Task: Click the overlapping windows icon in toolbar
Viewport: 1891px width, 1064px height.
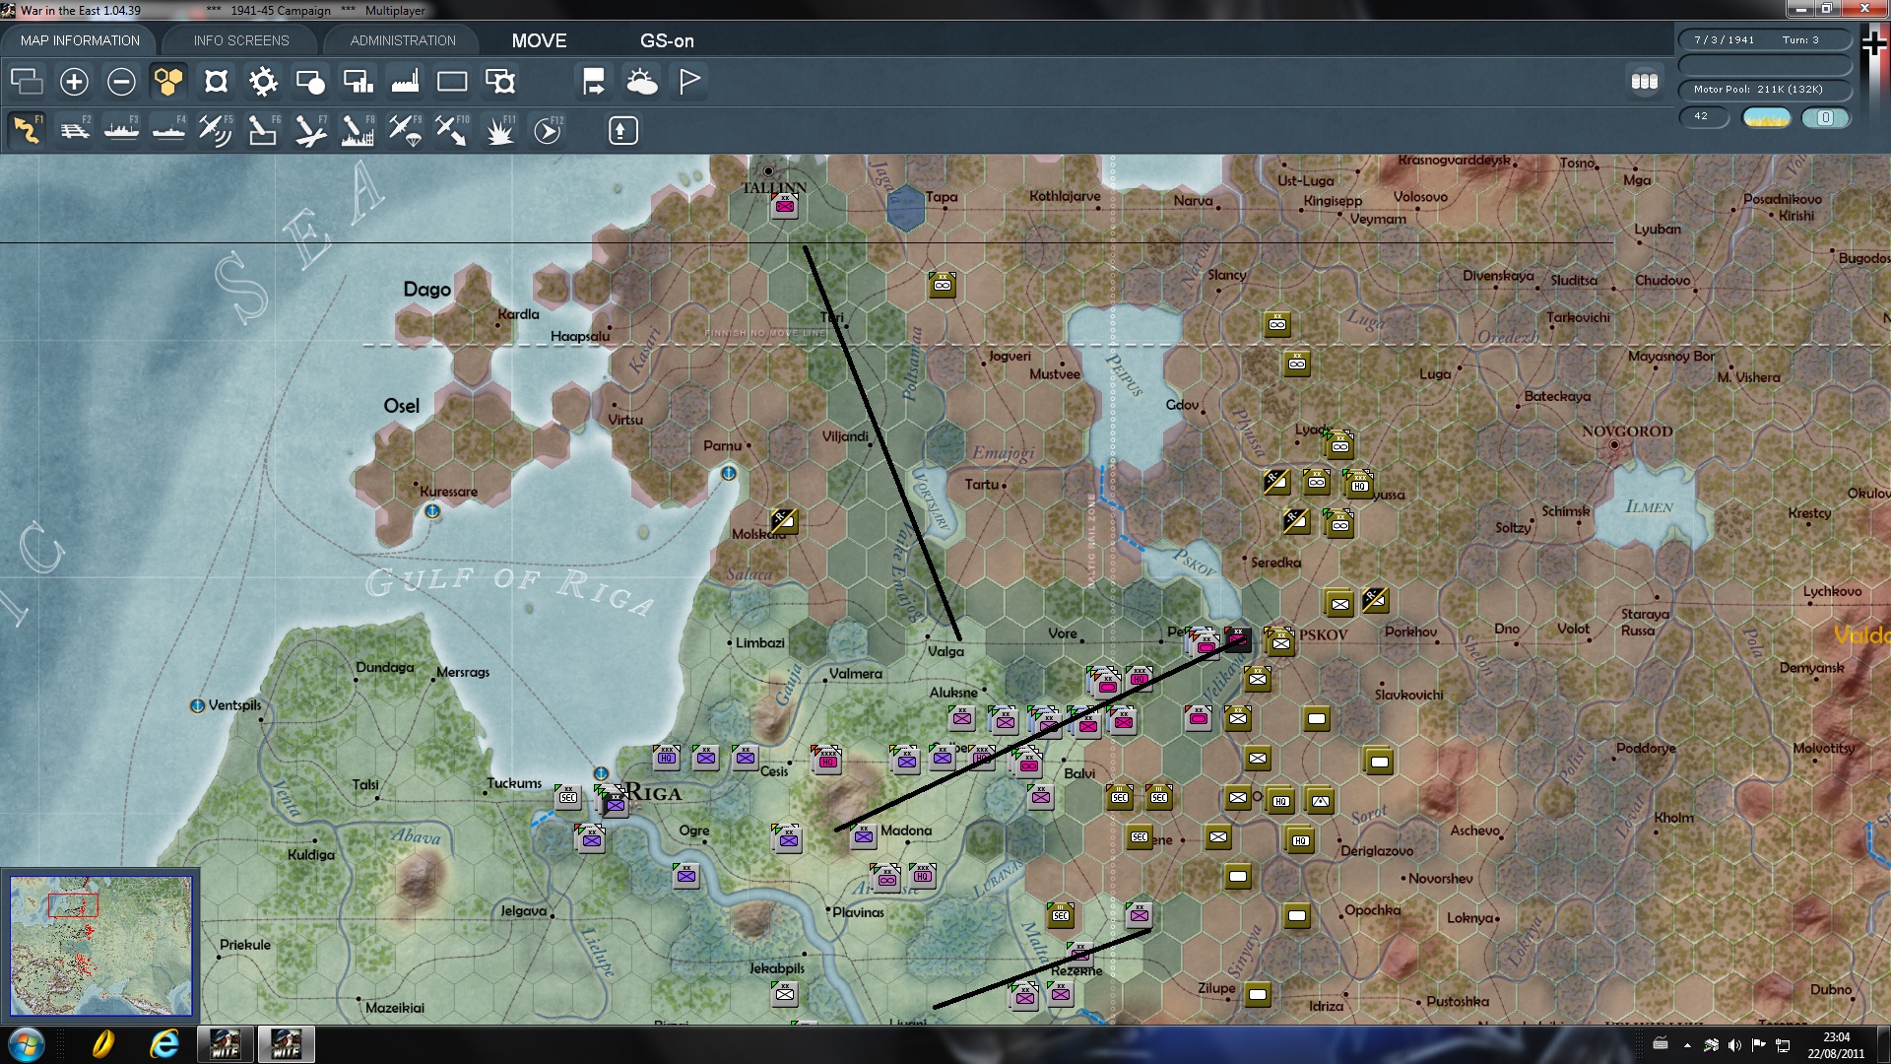Action: pyautogui.click(x=27, y=81)
